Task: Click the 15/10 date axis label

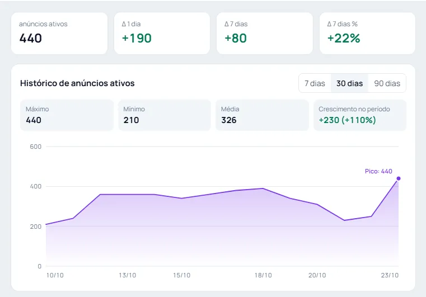Action: tap(182, 275)
